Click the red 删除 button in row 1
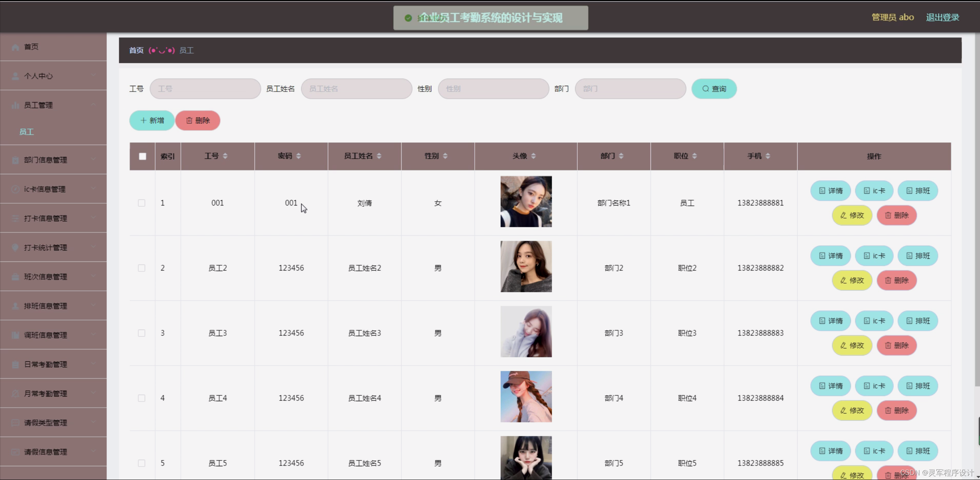Viewport: 980px width, 480px height. click(x=896, y=215)
